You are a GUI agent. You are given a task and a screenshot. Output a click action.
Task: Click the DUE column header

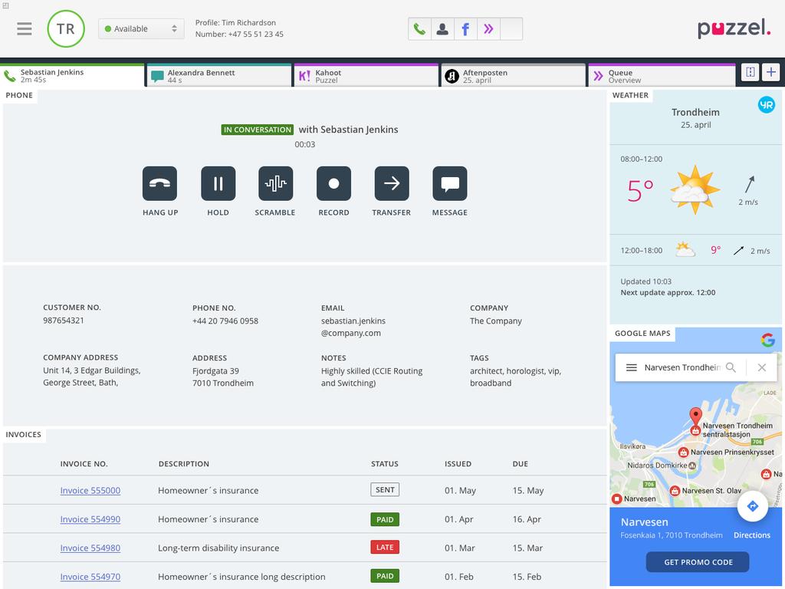(x=521, y=464)
